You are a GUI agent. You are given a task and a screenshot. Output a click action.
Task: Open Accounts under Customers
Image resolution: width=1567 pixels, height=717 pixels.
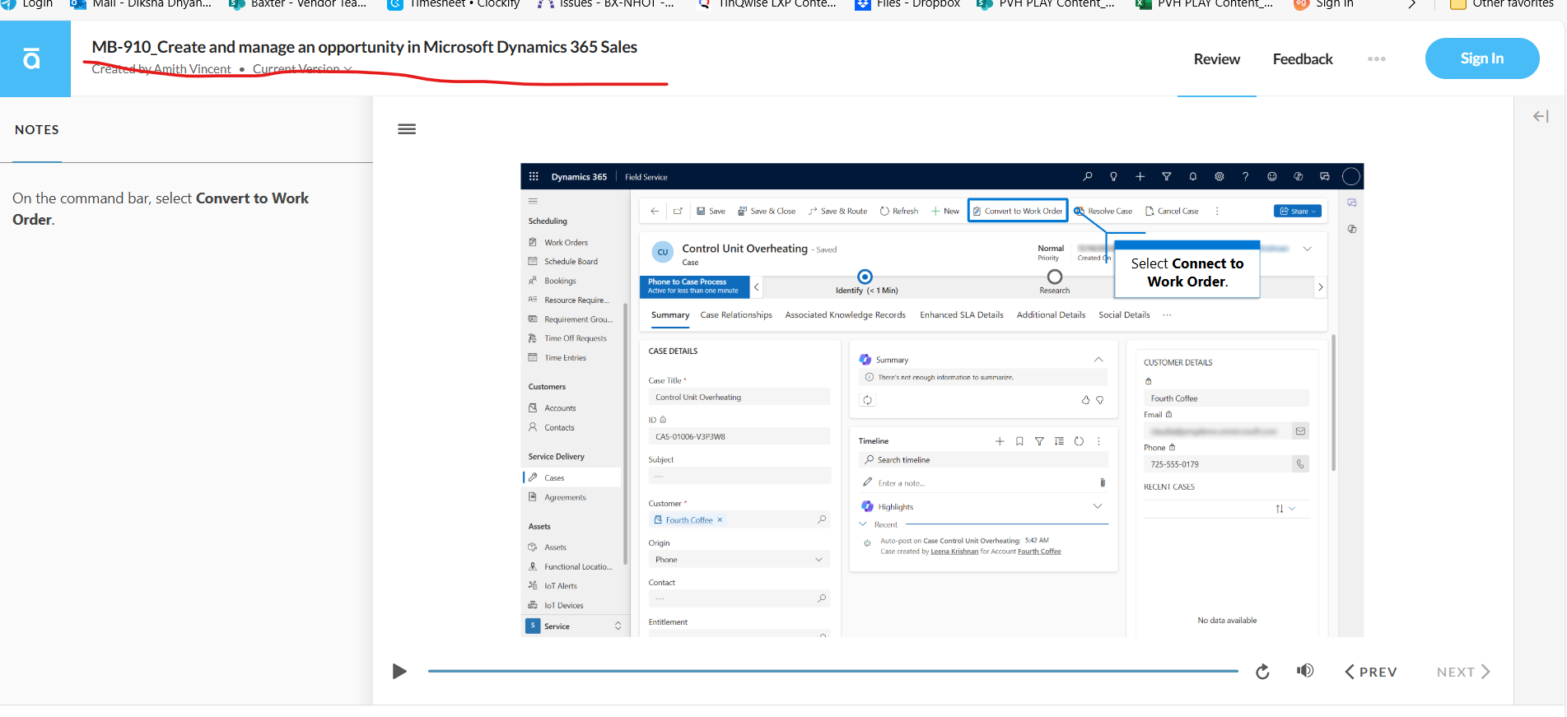560,408
